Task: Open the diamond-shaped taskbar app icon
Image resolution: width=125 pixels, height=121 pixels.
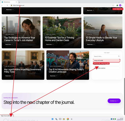Action: [71, 119]
